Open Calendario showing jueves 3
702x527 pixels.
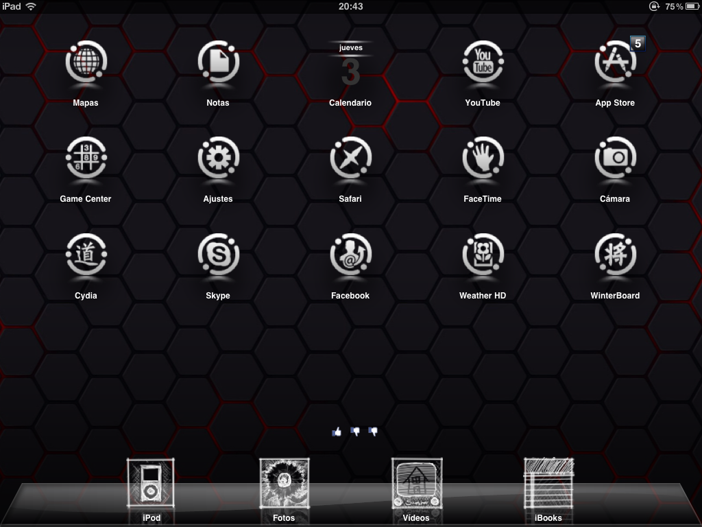click(350, 64)
